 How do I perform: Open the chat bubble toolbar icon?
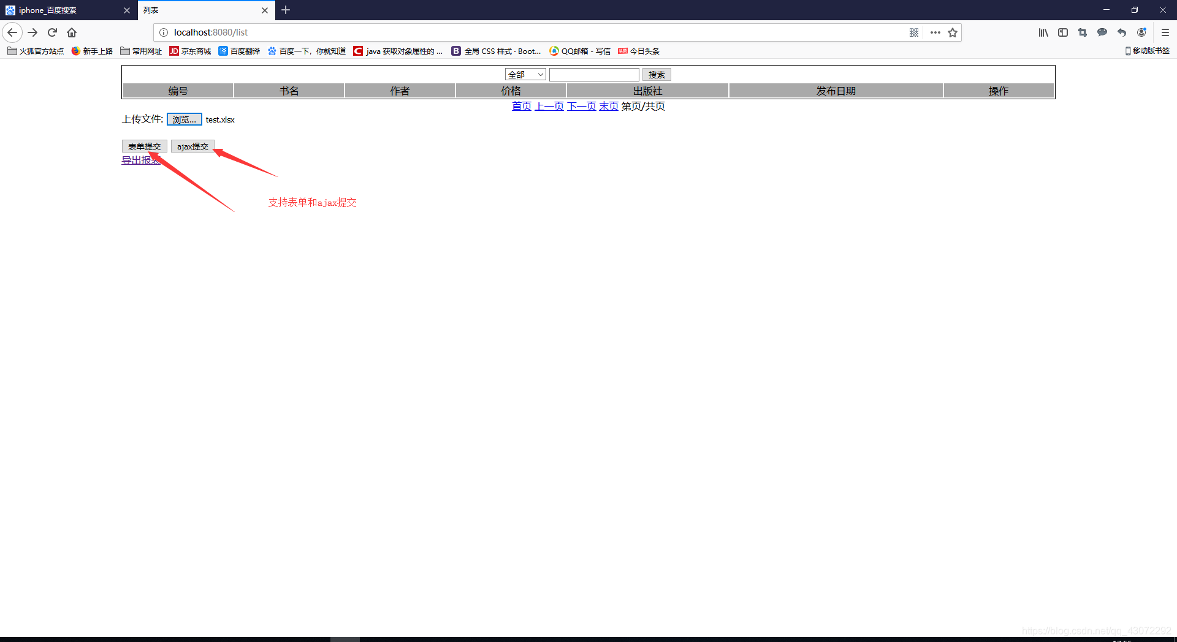pyautogui.click(x=1102, y=32)
